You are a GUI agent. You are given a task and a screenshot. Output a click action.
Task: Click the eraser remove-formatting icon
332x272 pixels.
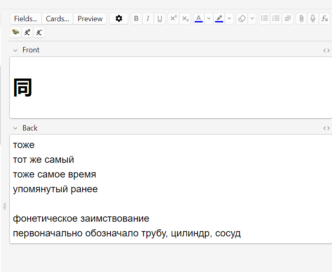coord(242,19)
